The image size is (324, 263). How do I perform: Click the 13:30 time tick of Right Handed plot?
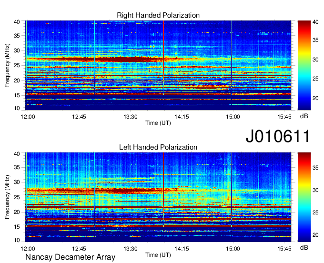131,117
